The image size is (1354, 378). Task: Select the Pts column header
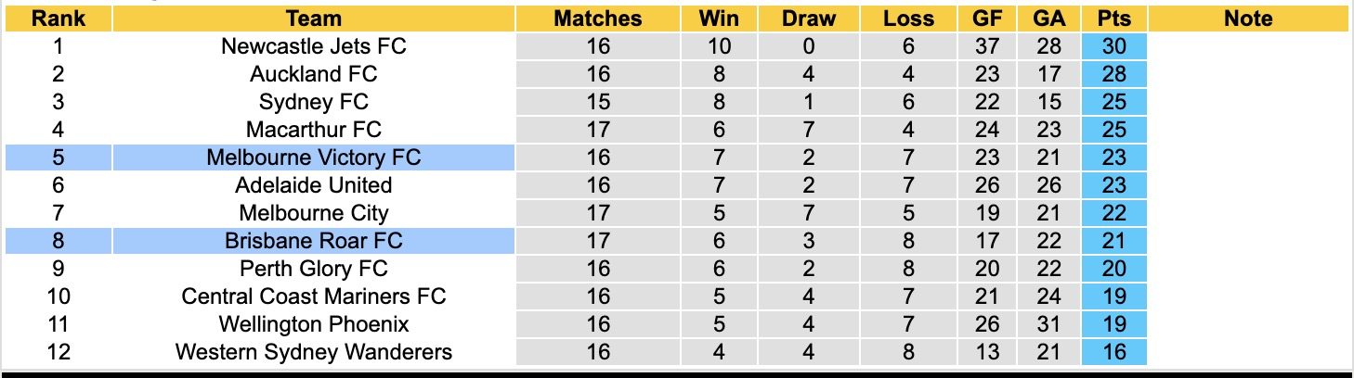pyautogui.click(x=1113, y=19)
